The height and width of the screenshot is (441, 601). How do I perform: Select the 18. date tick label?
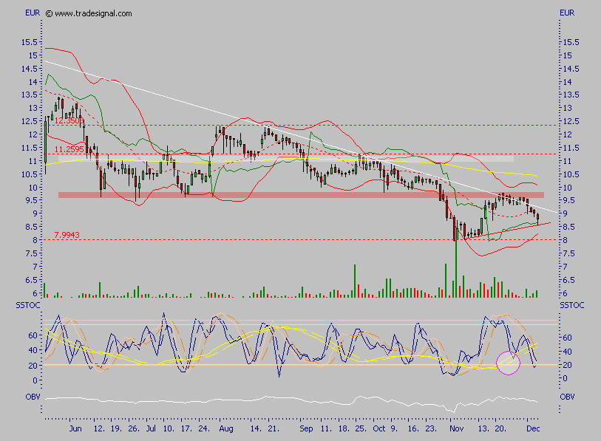click(x=344, y=428)
